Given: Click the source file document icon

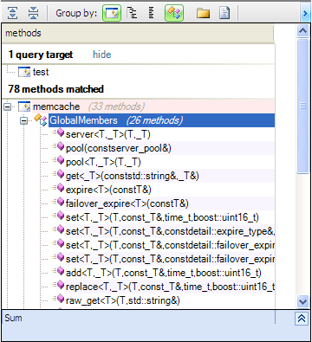Looking at the screenshot, I should click(224, 13).
